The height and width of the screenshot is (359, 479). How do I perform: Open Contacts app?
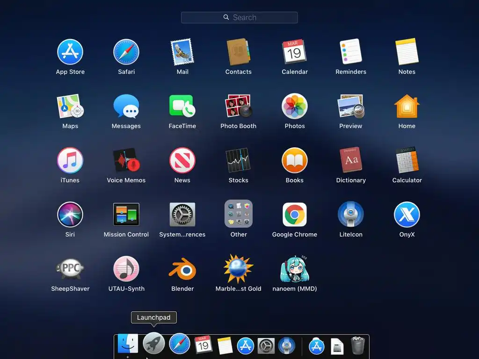coord(238,52)
